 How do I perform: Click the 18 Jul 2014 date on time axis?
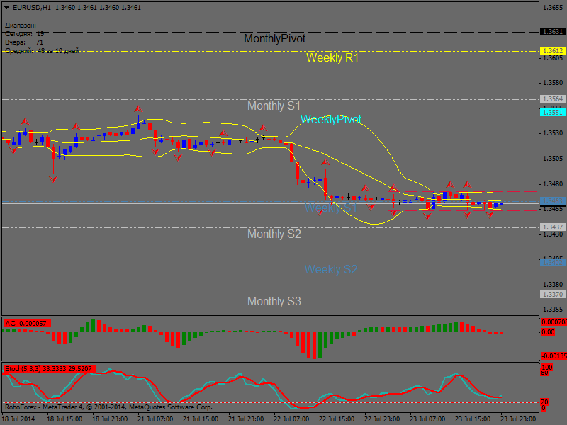[x=18, y=419]
